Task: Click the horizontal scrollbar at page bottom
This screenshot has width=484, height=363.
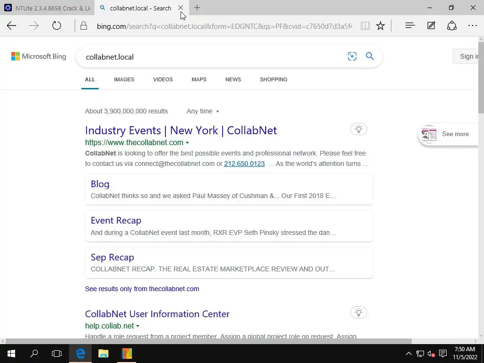Action: tap(208, 341)
